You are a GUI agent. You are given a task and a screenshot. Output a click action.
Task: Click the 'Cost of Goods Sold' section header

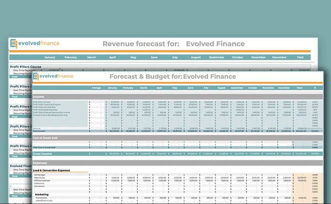45,138
